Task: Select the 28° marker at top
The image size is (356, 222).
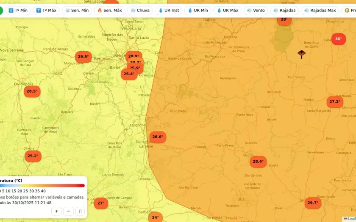Action: [x=284, y=20]
